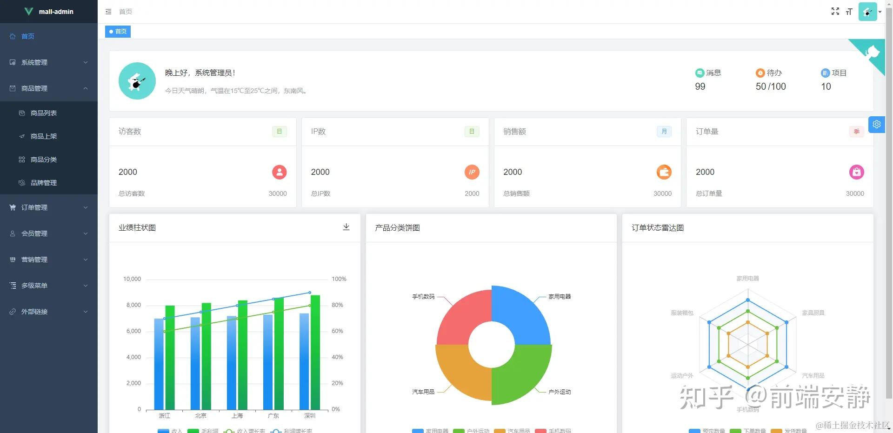This screenshot has height=433, width=893.
Task: Toggle the 家用电器 pie legend item
Action: click(x=430, y=431)
